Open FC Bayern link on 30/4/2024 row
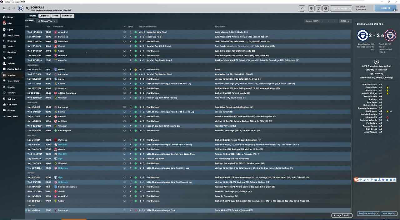The height and width of the screenshot is (220, 400). (x=63, y=168)
